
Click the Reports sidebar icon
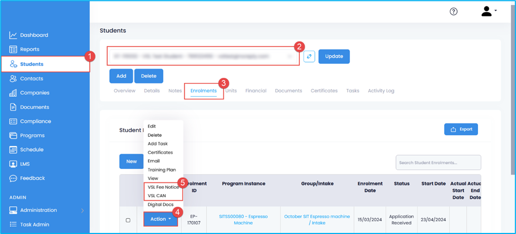(x=13, y=49)
